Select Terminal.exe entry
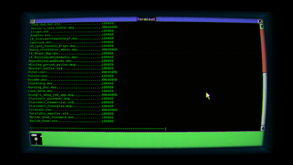This screenshot has width=293, height=165. [73, 110]
